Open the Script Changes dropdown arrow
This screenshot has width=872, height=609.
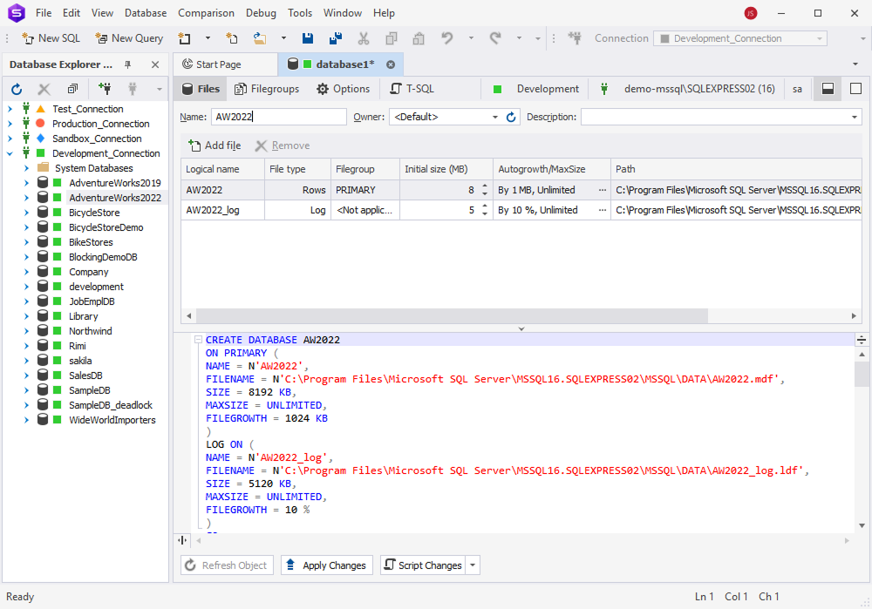pyautogui.click(x=472, y=565)
